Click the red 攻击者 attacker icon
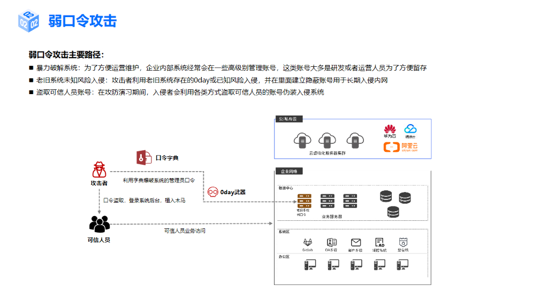Image resolution: width=548 pixels, height=308 pixels. pos(99,170)
